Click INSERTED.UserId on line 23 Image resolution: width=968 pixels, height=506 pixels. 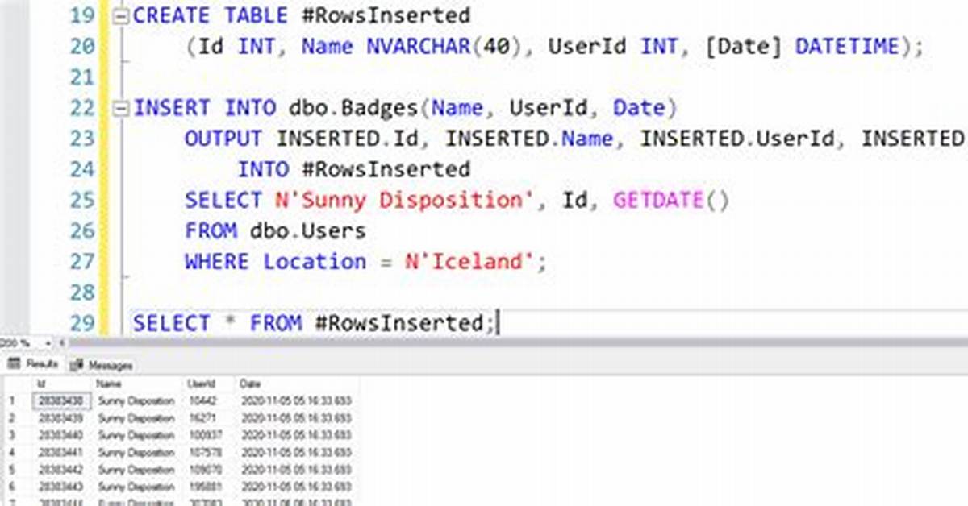(x=738, y=139)
